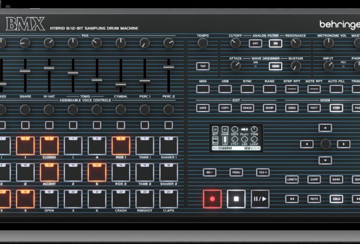The width and height of the screenshot is (360, 244).
Task: Tap the TAP tempo button
Action: point(203,66)
